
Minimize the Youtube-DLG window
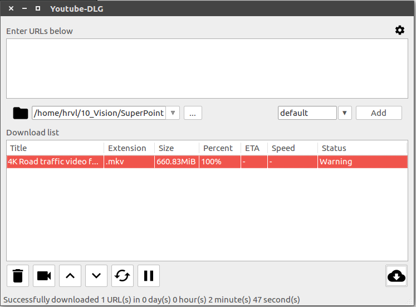25,8
